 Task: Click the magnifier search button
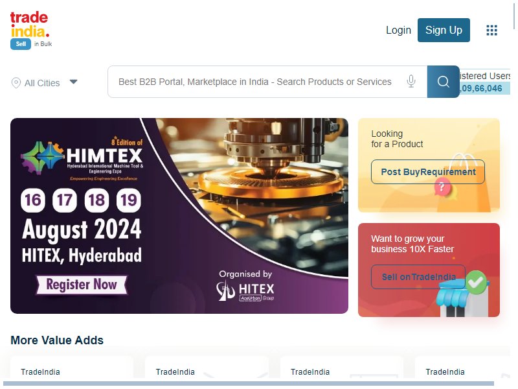(443, 82)
